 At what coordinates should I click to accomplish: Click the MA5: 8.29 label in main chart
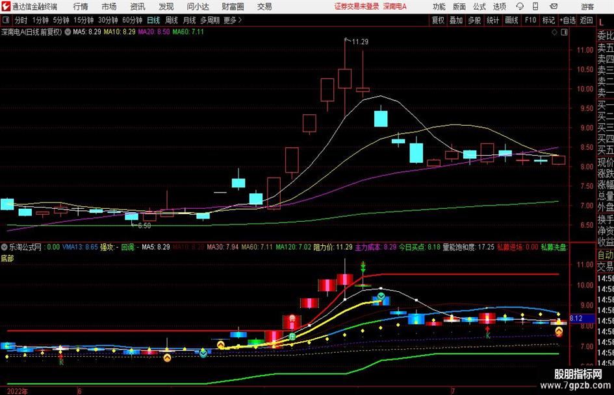pos(86,32)
